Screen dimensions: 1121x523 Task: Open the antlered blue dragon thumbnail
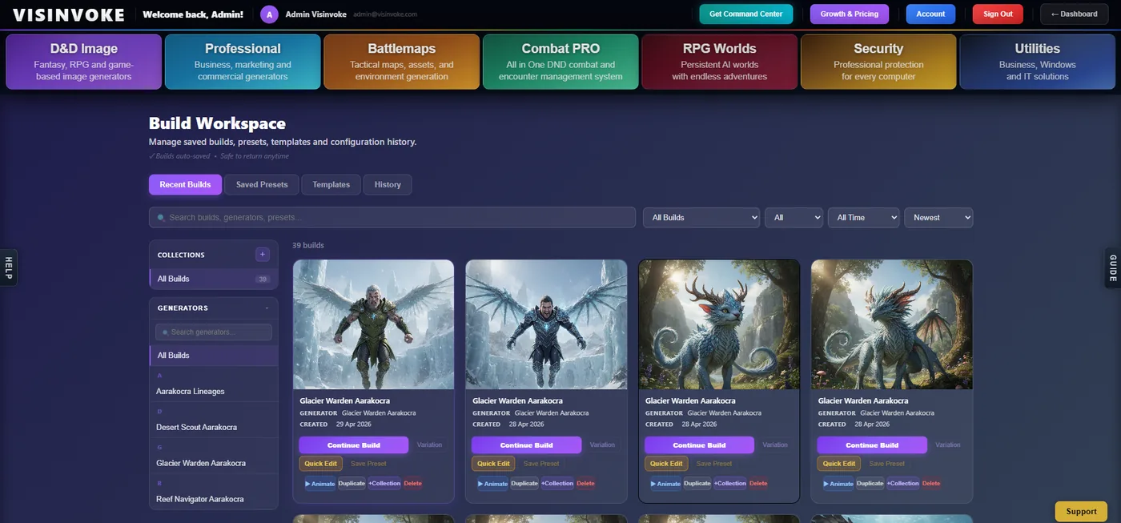click(x=719, y=324)
